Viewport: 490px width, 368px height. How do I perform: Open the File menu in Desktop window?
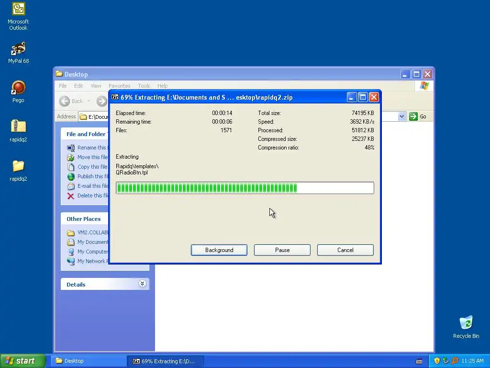click(63, 86)
